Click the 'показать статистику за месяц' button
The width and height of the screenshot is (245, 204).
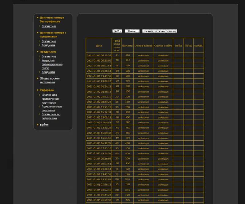click(x=160, y=31)
